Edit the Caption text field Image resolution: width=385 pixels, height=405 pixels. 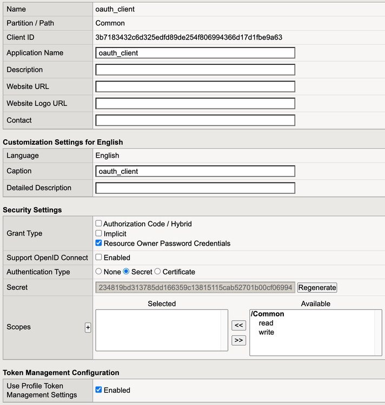pos(195,171)
